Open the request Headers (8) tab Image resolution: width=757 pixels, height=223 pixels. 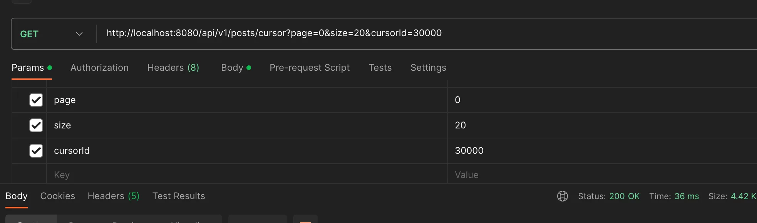point(173,68)
